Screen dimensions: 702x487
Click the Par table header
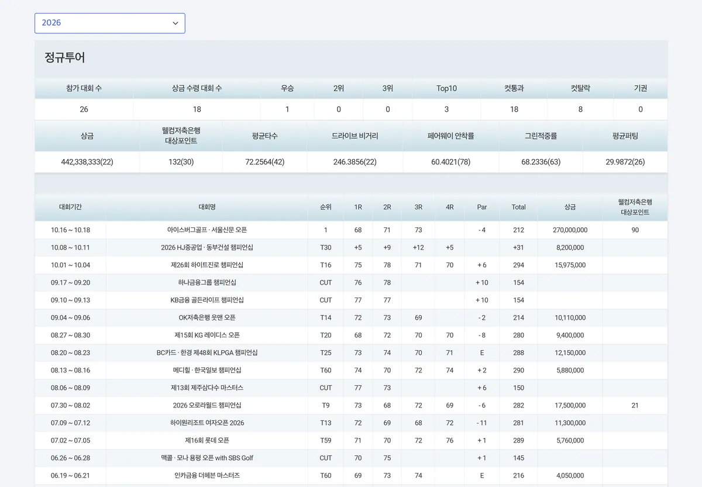482,207
